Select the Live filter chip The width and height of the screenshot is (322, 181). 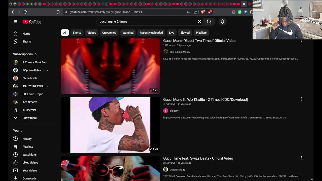pos(172,33)
